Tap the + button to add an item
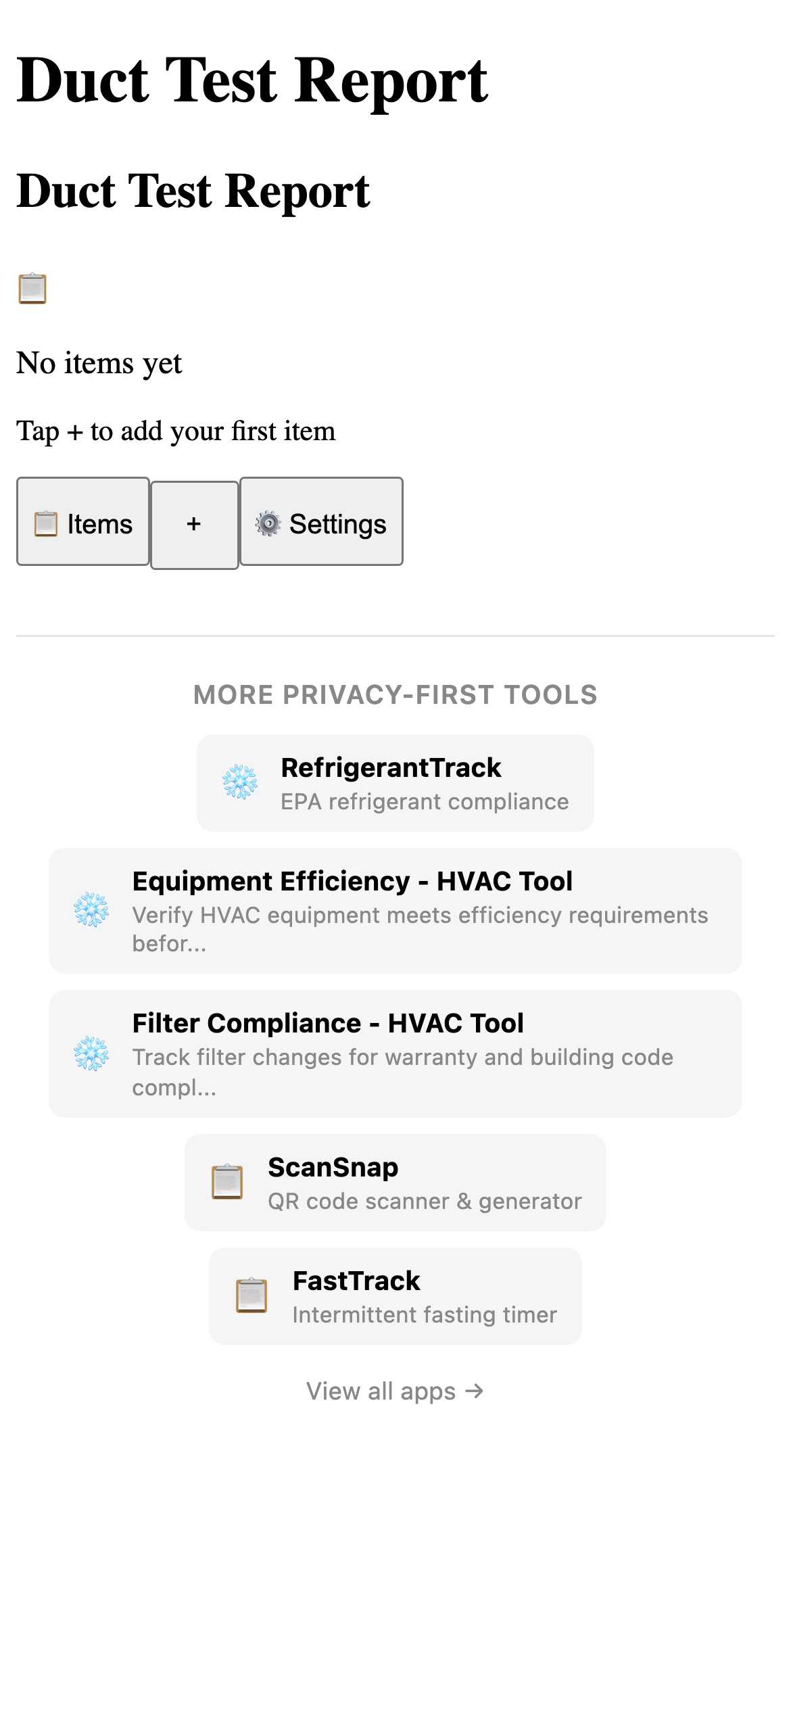The height and width of the screenshot is (1712, 791). click(194, 523)
